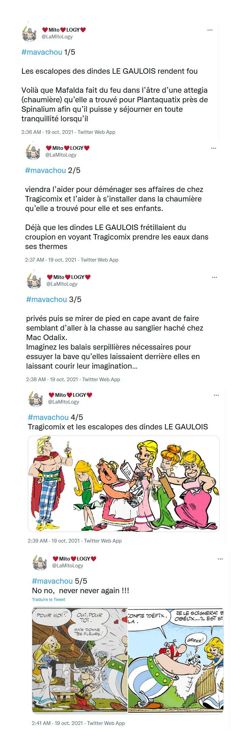Open Tragicomix and women cartoon image

123,483
